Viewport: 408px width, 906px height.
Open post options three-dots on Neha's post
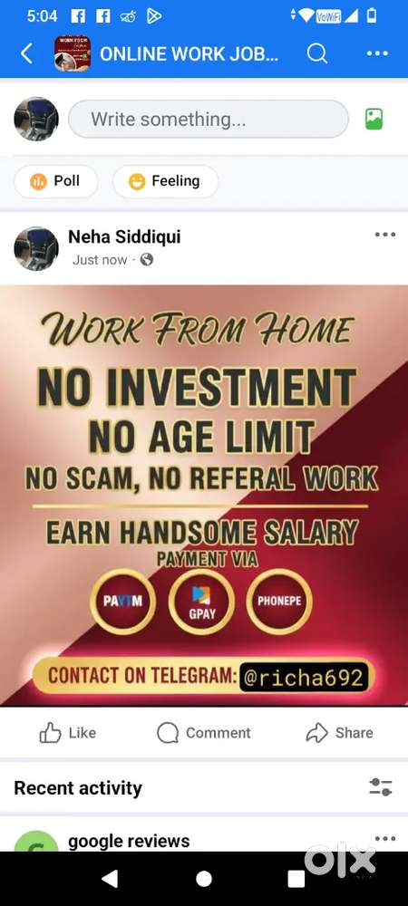pos(385,235)
